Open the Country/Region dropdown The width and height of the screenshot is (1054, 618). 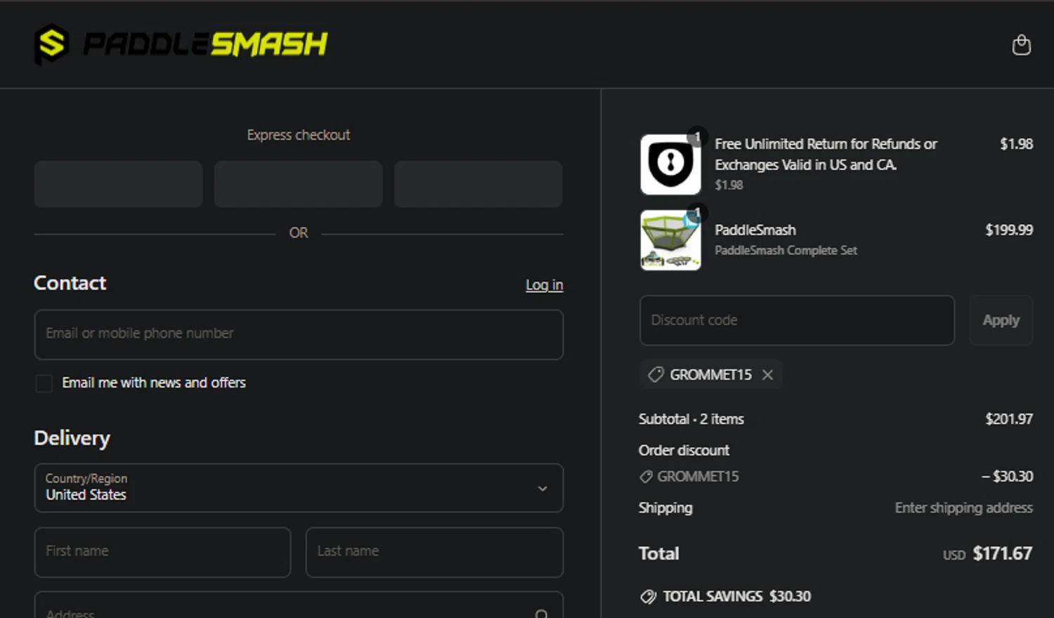(x=299, y=487)
